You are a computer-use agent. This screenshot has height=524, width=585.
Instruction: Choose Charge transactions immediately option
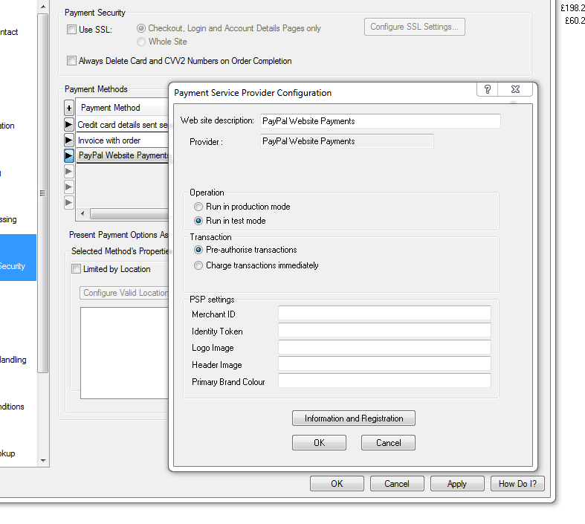point(198,265)
